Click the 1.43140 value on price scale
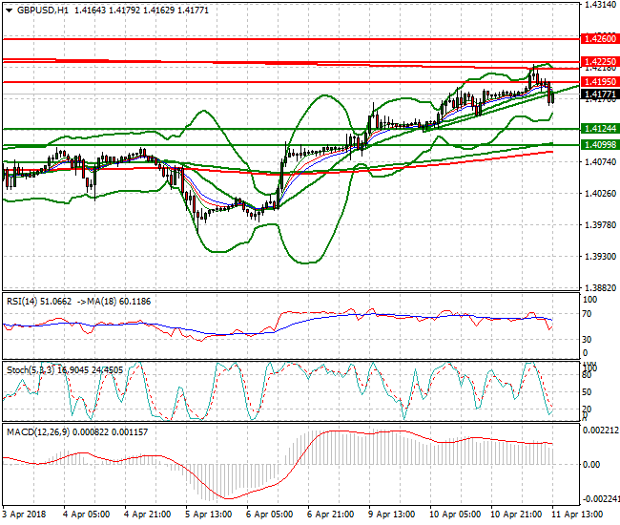Viewport: 620px width, 525px height. click(599, 5)
